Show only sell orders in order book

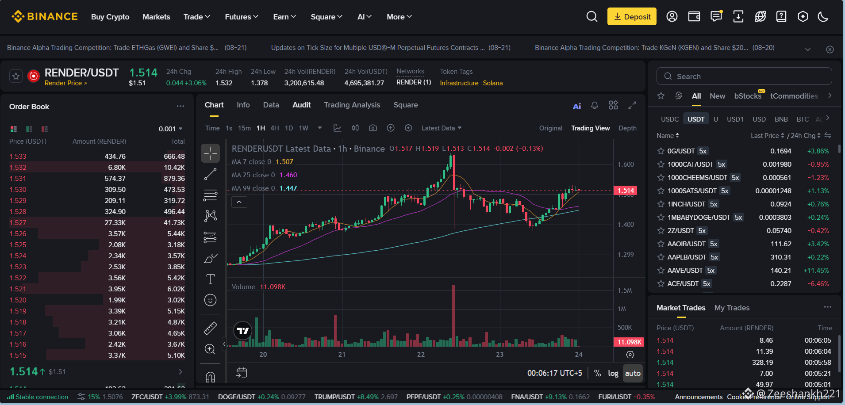[45, 129]
